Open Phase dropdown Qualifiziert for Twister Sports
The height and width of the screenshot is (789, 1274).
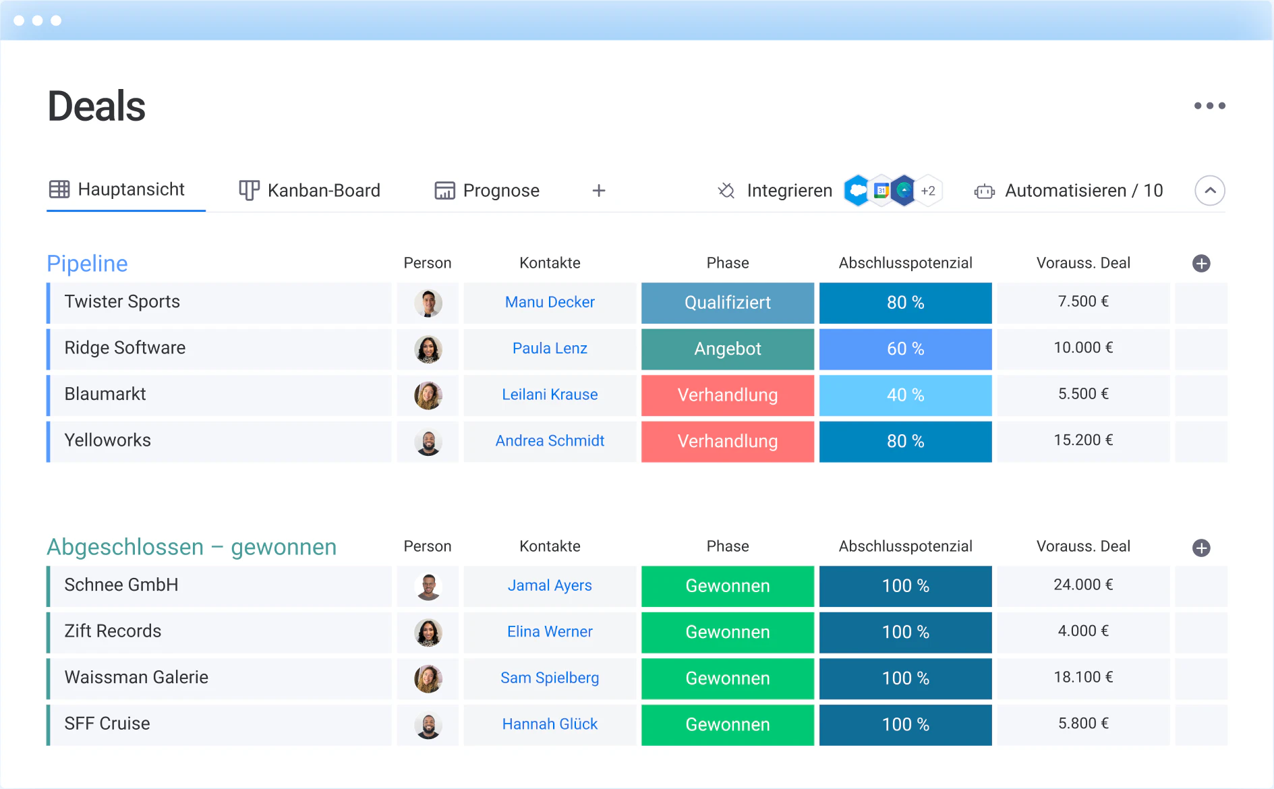(728, 303)
